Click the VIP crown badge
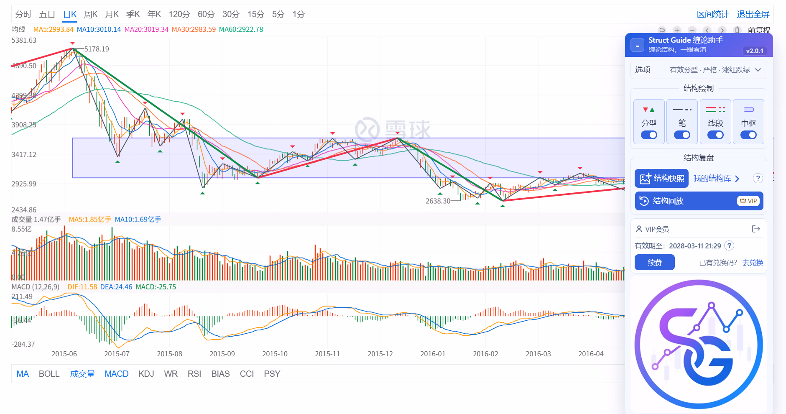This screenshot has width=786, height=414. (748, 201)
